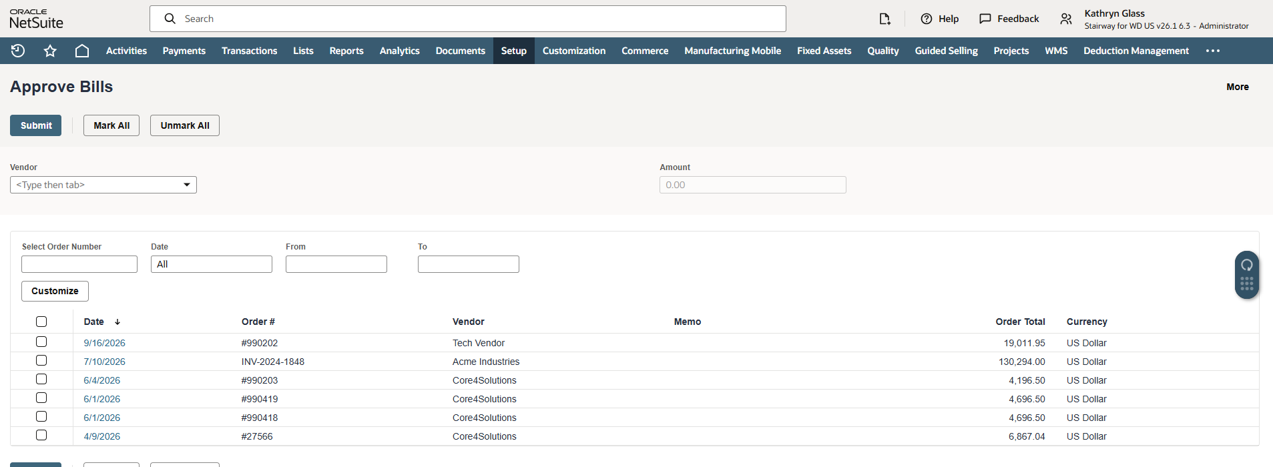This screenshot has width=1273, height=467.
Task: Click the Amount field
Action: [x=753, y=185]
